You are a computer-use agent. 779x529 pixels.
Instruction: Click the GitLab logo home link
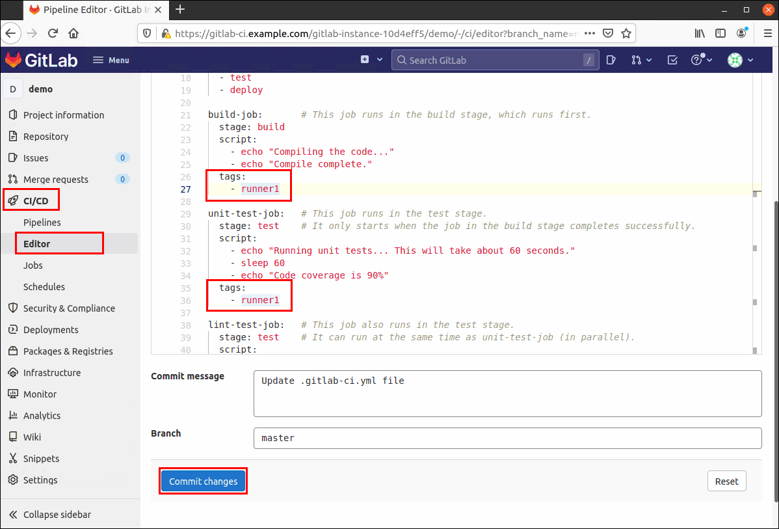[x=41, y=60]
